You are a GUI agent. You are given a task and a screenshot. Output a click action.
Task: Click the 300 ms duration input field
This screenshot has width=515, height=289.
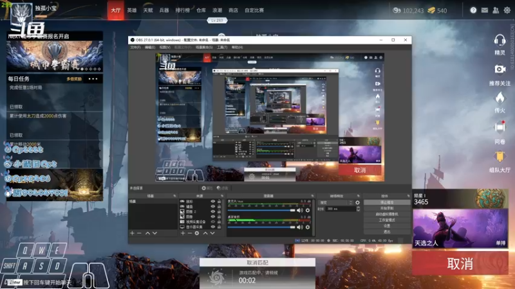tap(341, 209)
